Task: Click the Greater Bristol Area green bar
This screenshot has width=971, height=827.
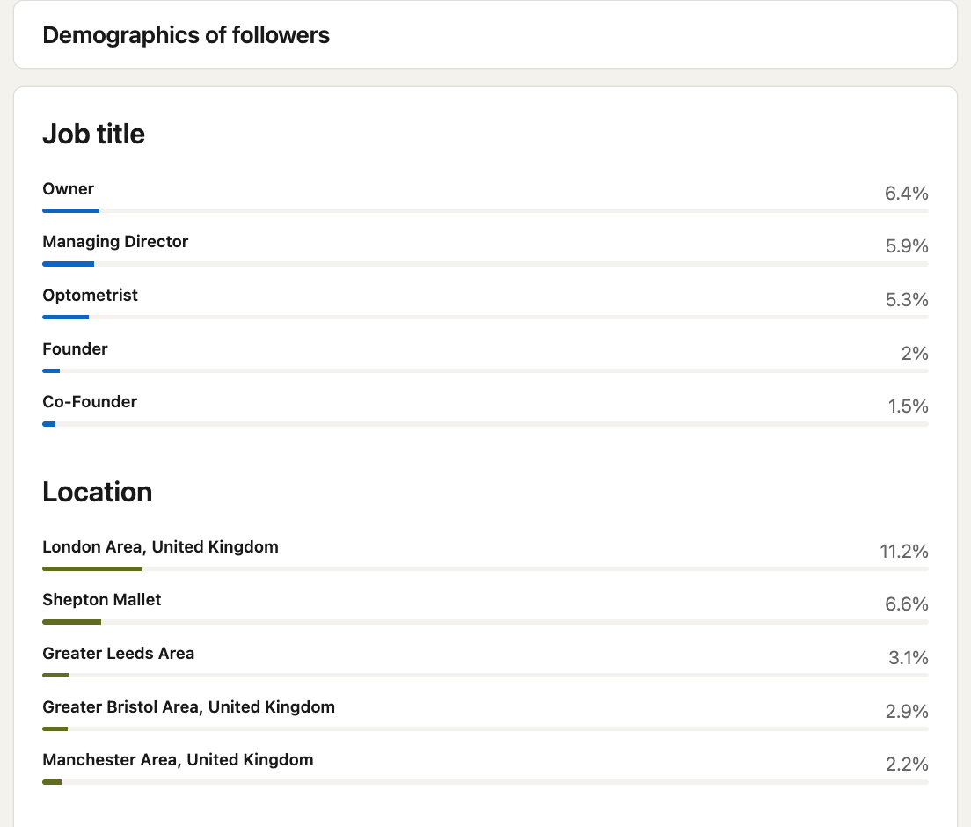Action: (x=55, y=728)
